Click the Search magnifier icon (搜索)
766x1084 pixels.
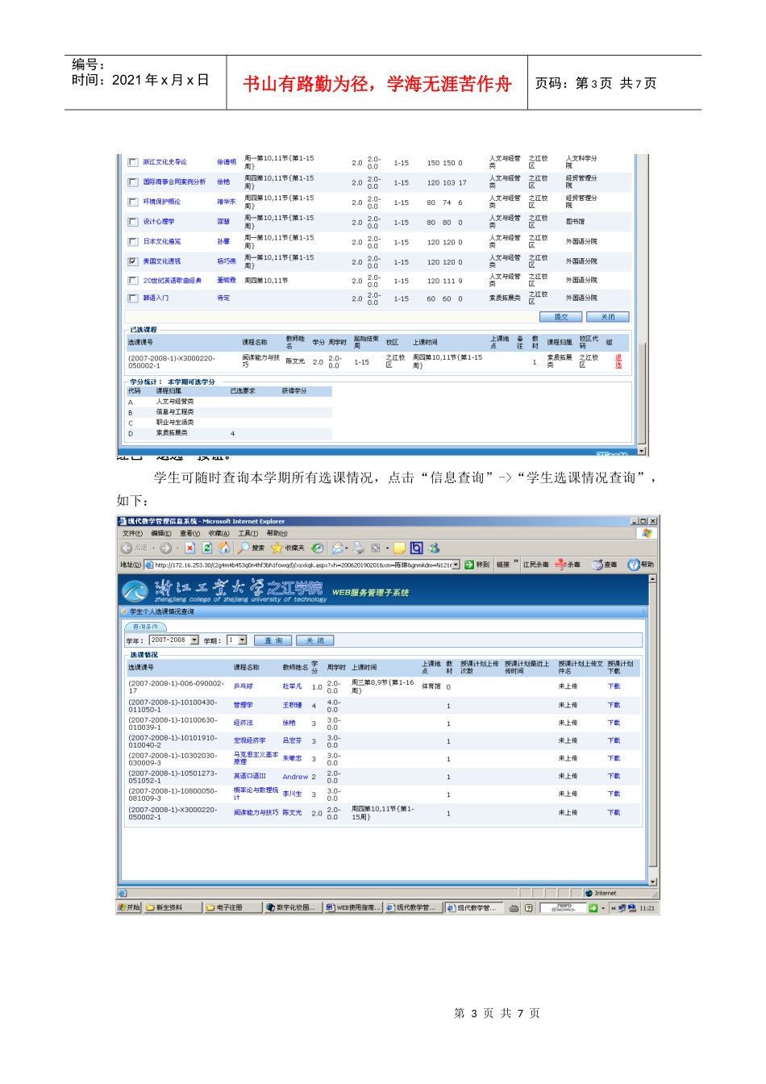244,548
